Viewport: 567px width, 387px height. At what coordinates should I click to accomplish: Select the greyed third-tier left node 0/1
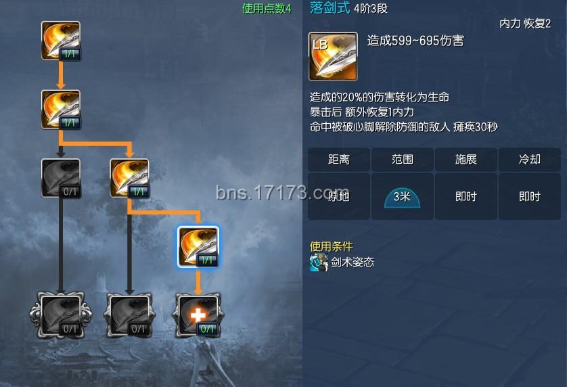[61, 179]
